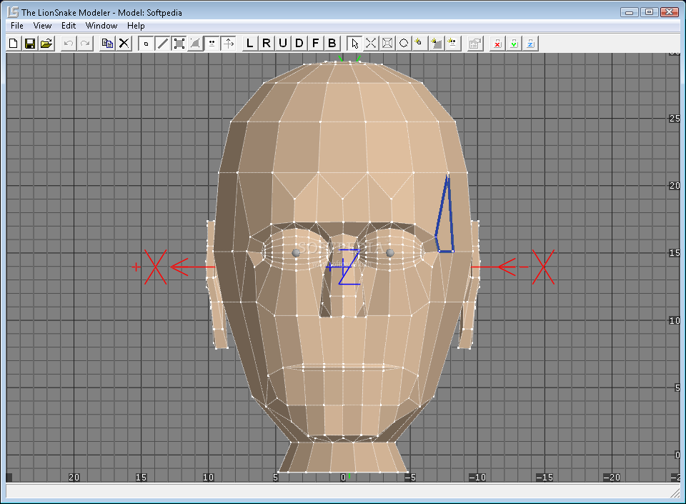This screenshot has width=686, height=504.
Task: Open the properties panel icon
Action: click(475, 44)
